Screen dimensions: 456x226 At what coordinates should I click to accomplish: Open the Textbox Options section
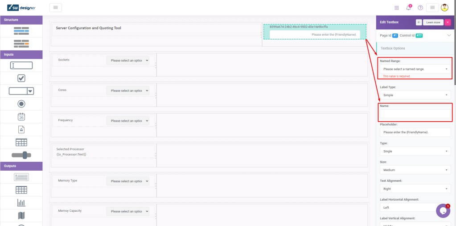click(x=393, y=48)
